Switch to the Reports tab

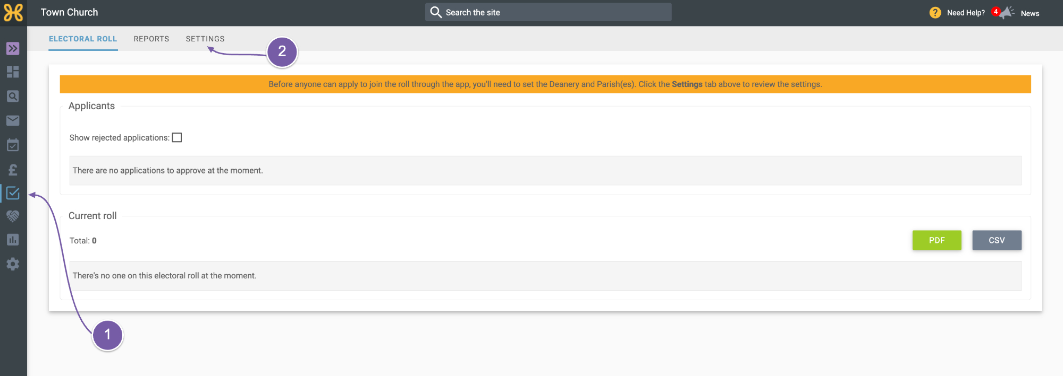pyautogui.click(x=151, y=39)
